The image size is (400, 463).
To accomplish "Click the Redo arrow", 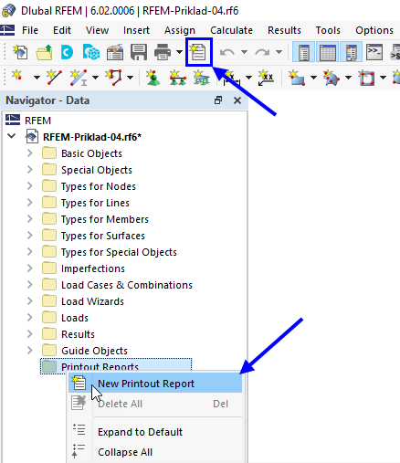I will click(x=262, y=52).
